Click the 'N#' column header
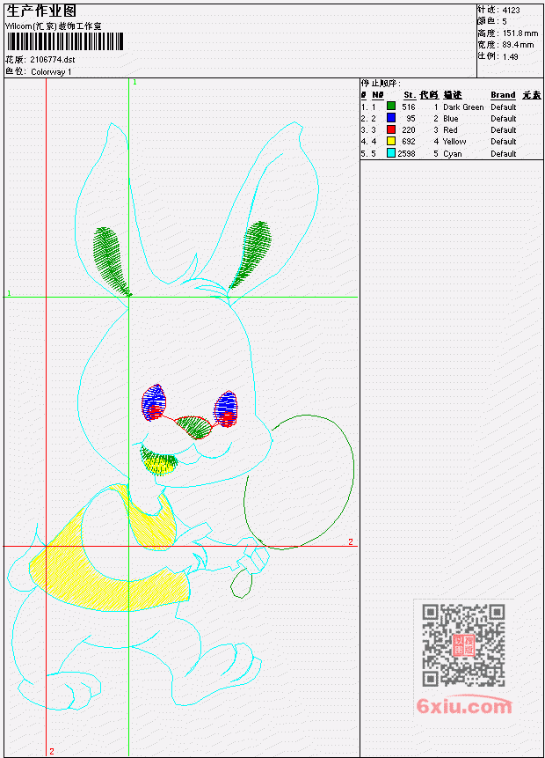Screen dimensions: 545x758 (377, 95)
